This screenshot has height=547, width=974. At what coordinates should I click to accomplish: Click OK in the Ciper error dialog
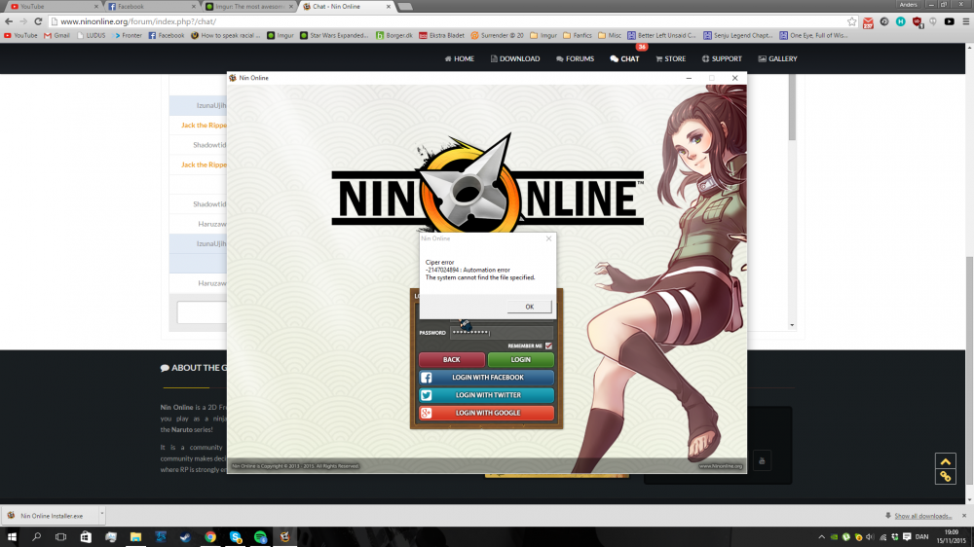pos(529,307)
